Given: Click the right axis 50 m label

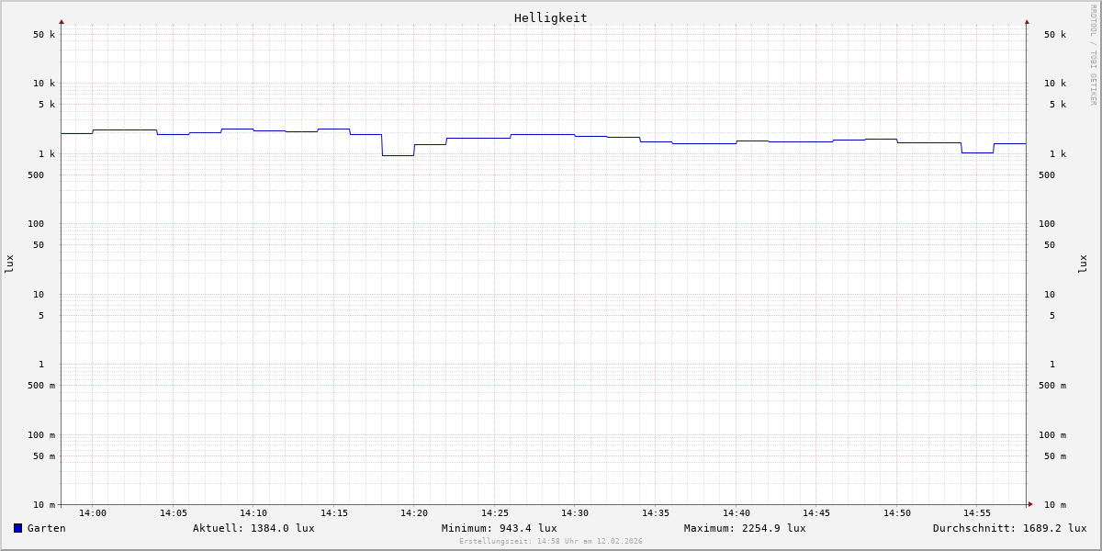Looking at the screenshot, I should pos(1055,456).
